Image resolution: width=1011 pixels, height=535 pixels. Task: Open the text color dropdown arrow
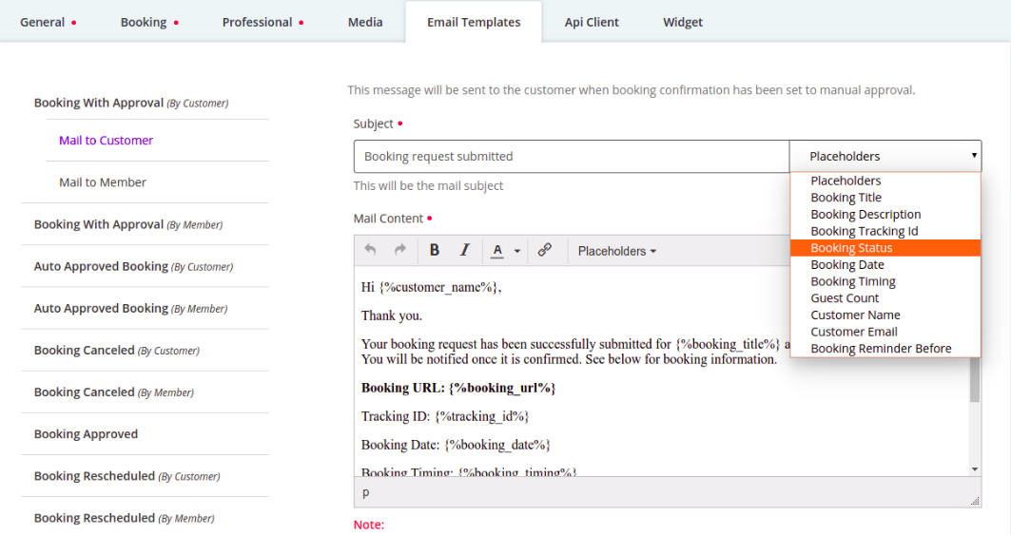point(517,252)
